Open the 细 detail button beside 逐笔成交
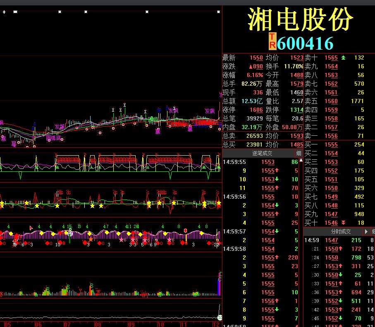 pos(299,153)
